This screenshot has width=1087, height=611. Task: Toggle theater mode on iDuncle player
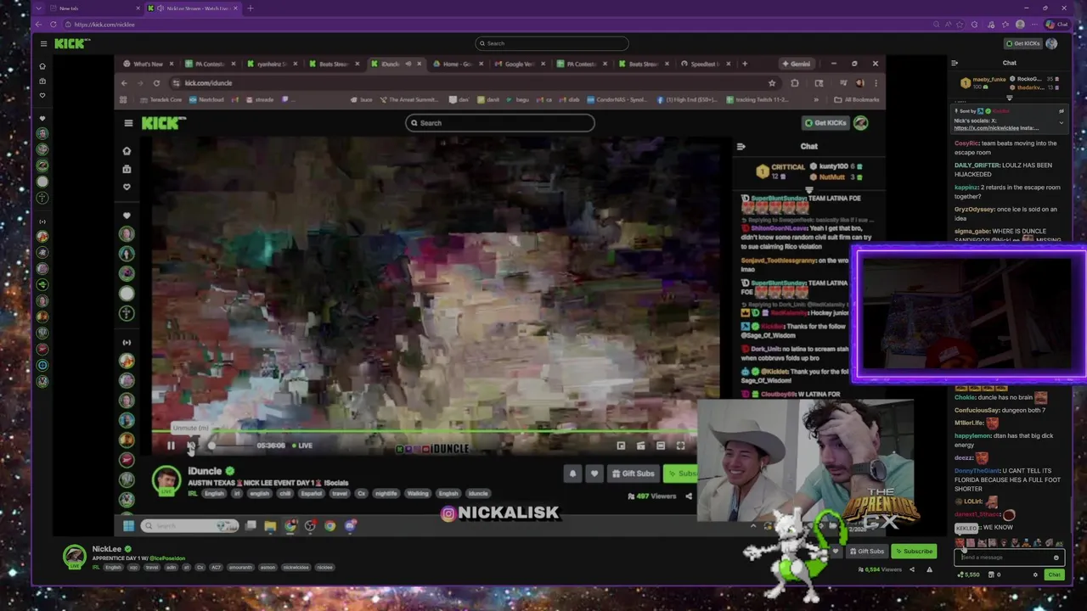tap(661, 446)
